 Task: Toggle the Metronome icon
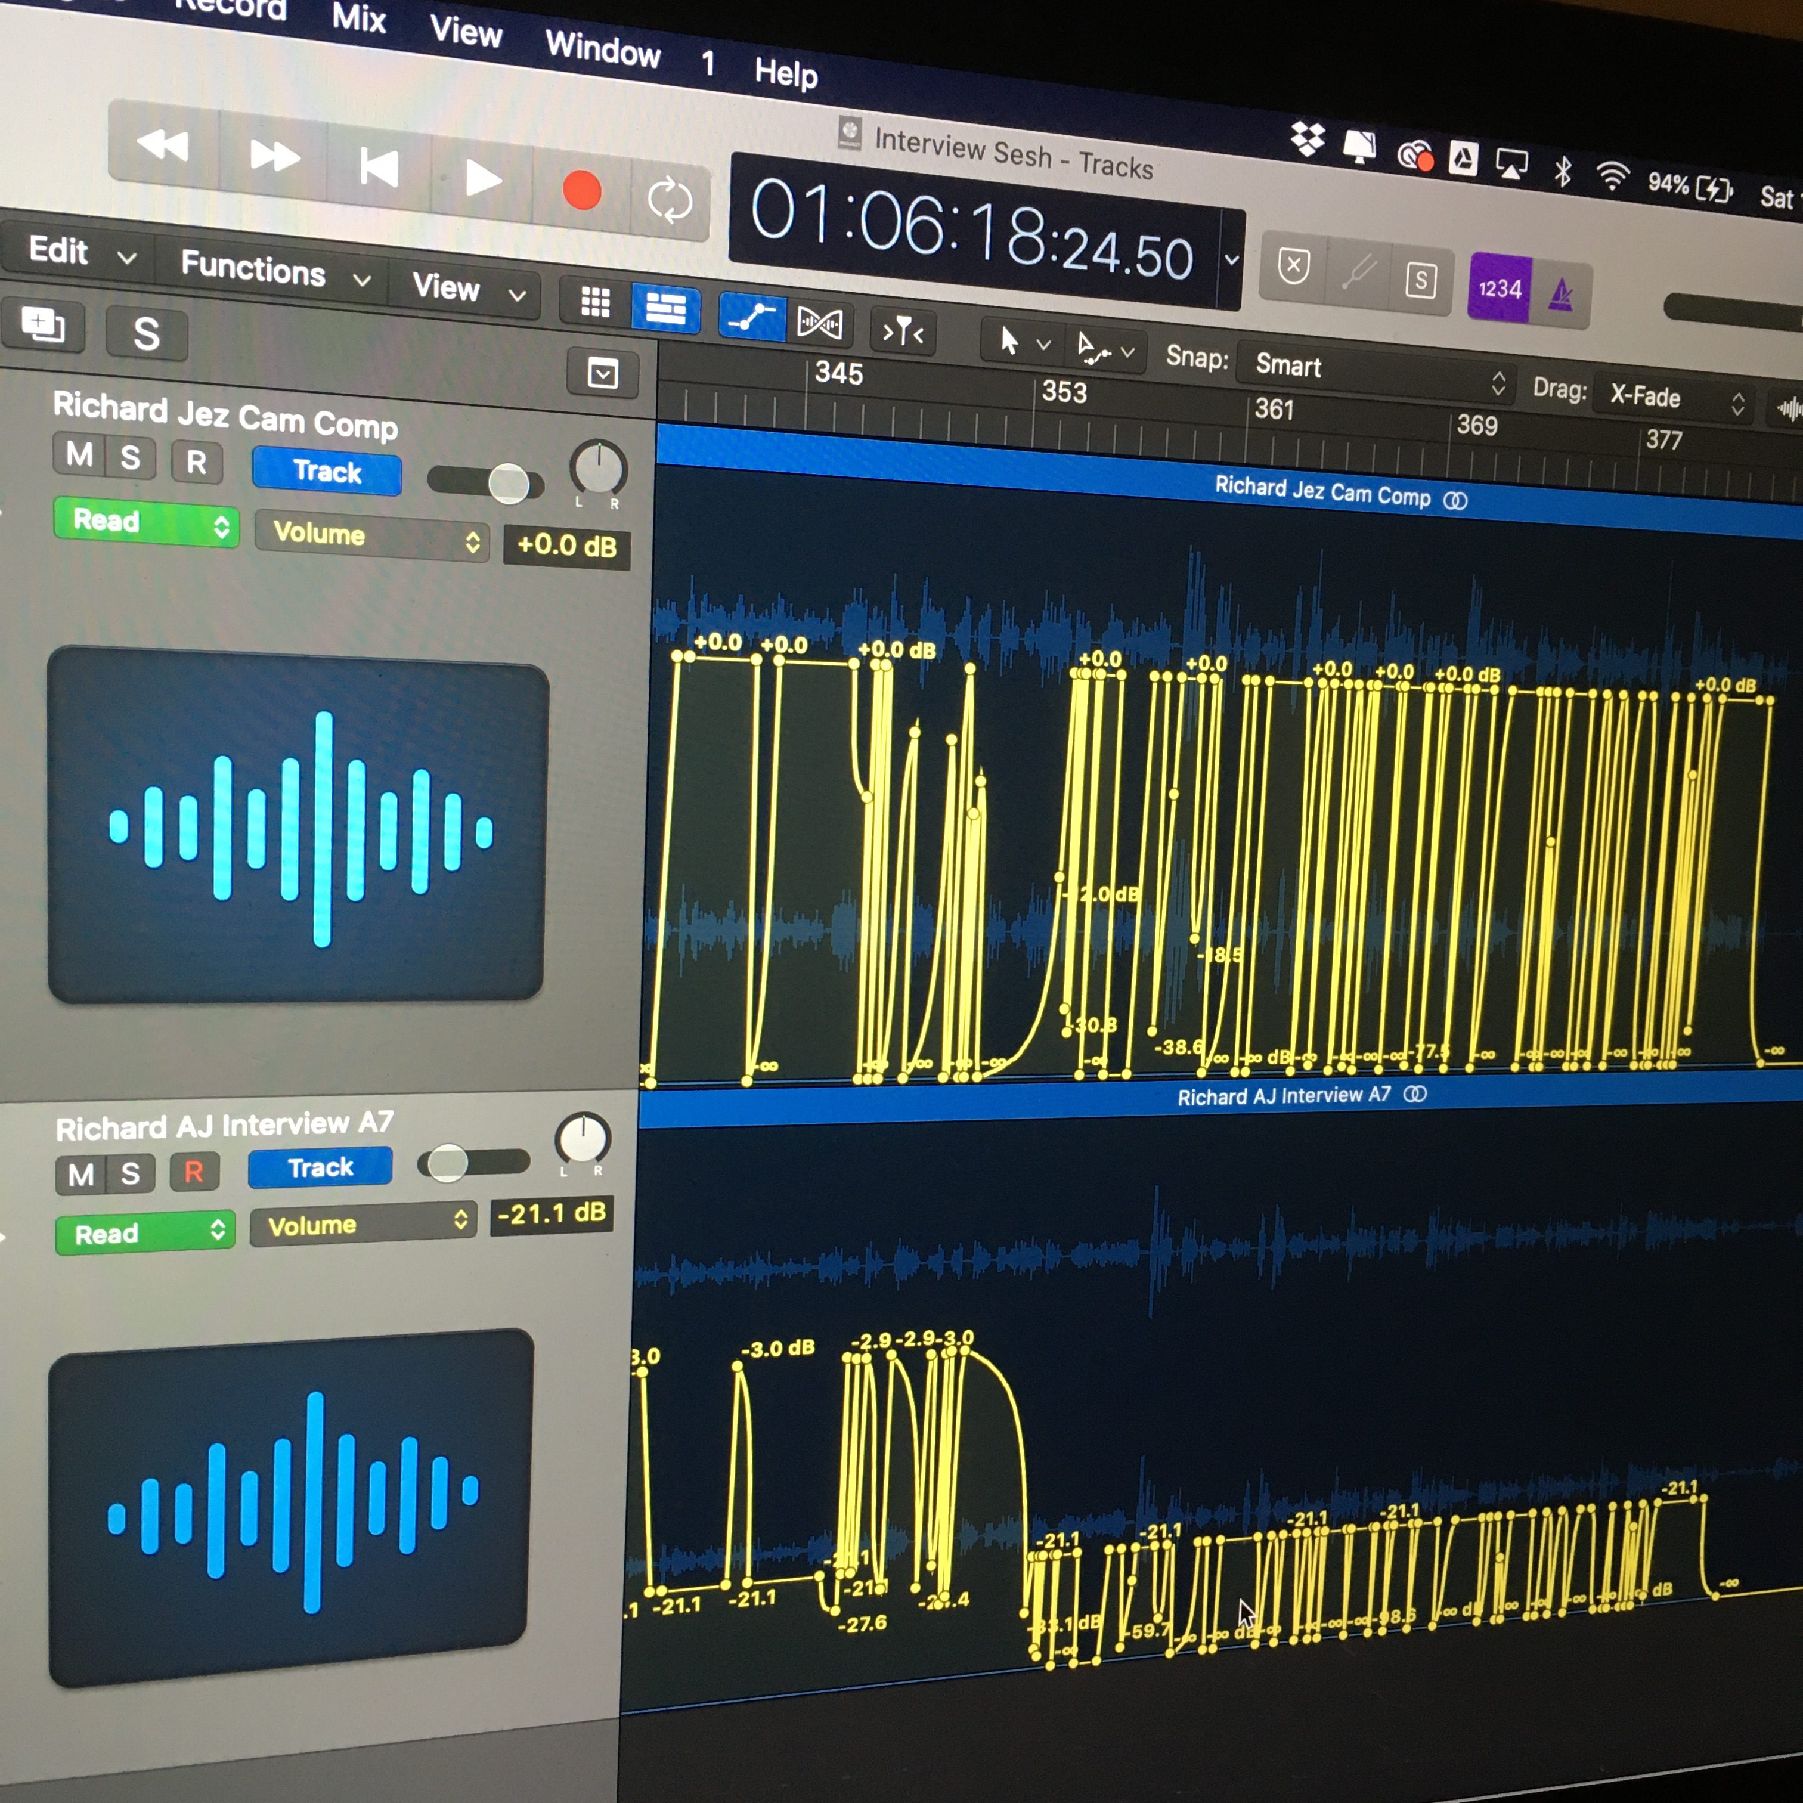tap(1560, 295)
